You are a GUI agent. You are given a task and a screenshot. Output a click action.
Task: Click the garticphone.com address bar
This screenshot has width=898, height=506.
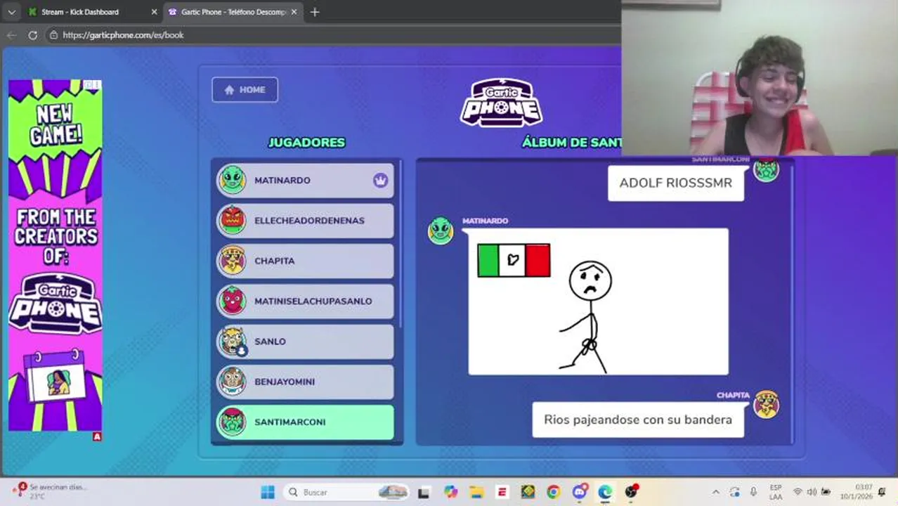pos(334,34)
